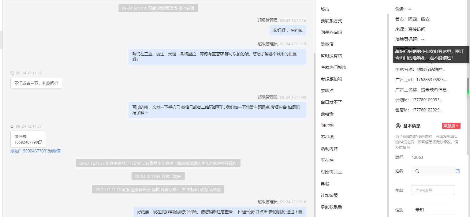Click the 编号 12063 value
The height and width of the screenshot is (217, 470).
pos(417,157)
